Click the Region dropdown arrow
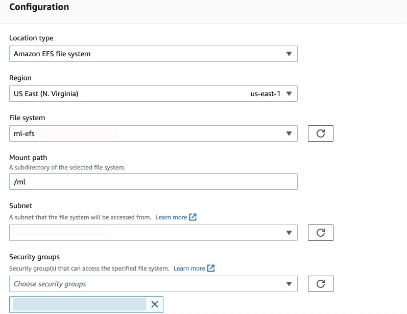The height and width of the screenshot is (314, 407). pos(289,94)
